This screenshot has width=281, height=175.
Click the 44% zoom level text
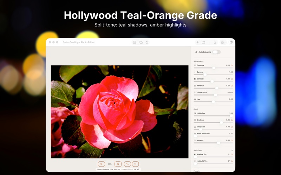110,164
